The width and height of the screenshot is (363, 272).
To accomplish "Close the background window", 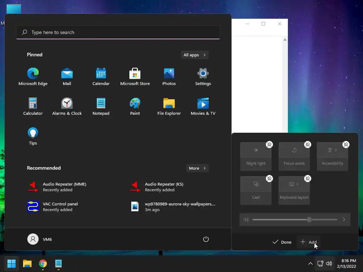I will (x=280, y=24).
